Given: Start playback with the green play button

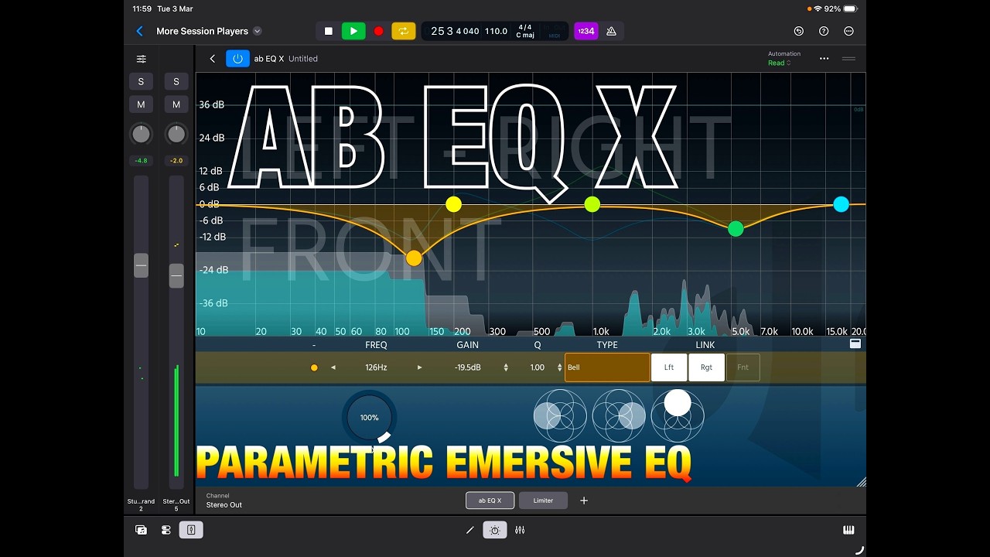Looking at the screenshot, I should tap(353, 31).
